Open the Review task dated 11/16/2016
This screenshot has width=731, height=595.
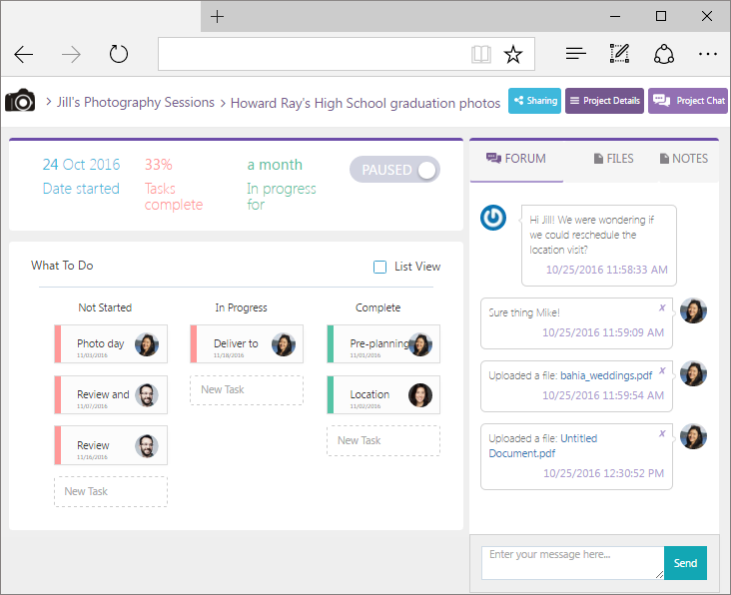(111, 445)
